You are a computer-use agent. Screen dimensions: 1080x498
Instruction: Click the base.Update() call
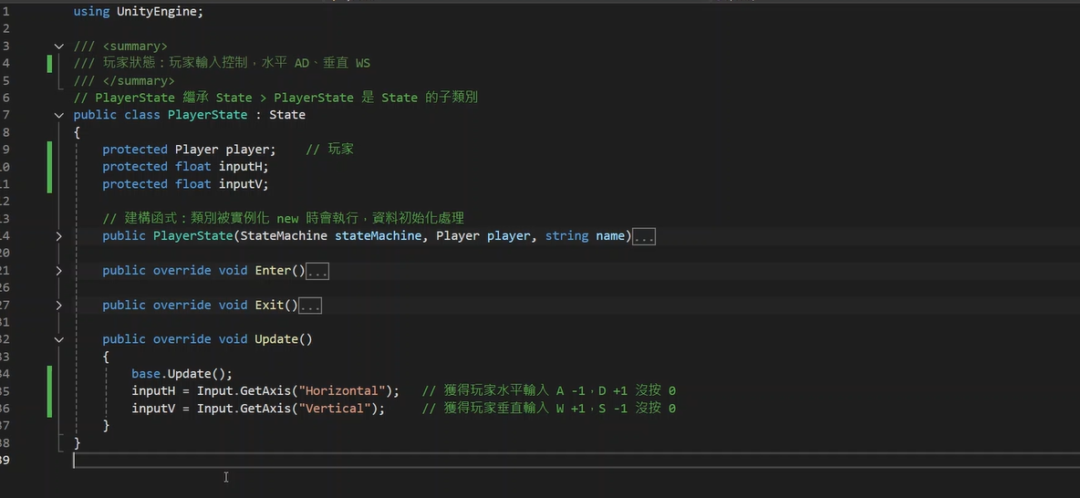pyautogui.click(x=182, y=374)
